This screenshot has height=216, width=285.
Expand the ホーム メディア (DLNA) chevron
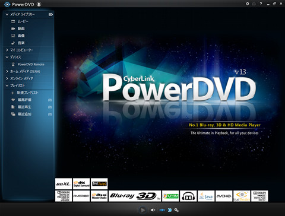[7, 71]
